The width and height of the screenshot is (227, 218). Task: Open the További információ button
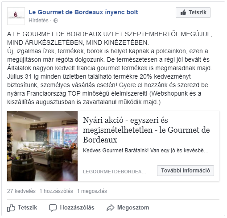(x=186, y=171)
